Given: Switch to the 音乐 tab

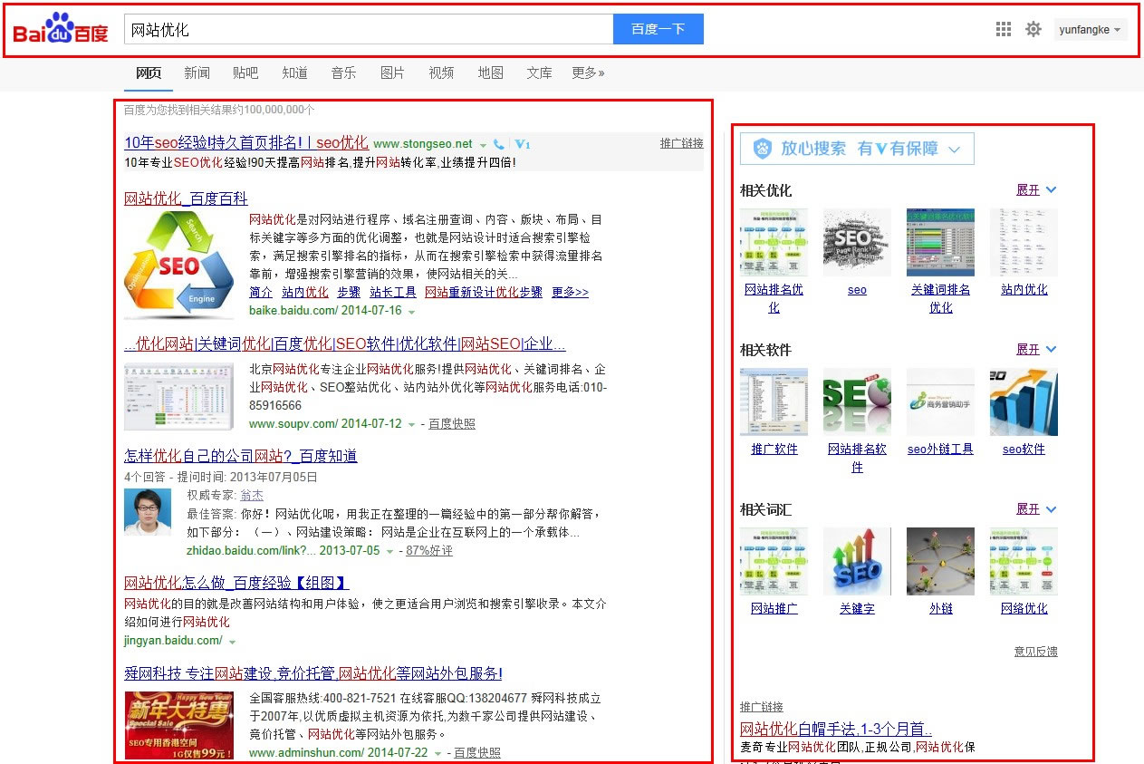Looking at the screenshot, I should 343,73.
